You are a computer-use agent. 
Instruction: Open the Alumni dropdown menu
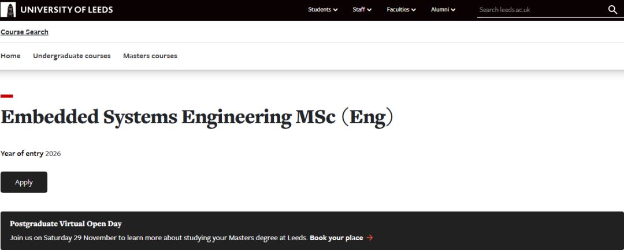click(x=443, y=10)
